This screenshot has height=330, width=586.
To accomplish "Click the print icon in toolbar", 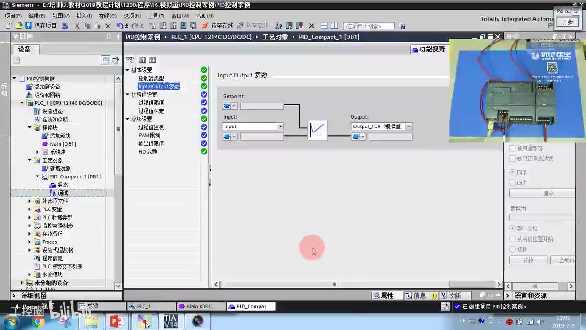I will pyautogui.click(x=65, y=26).
